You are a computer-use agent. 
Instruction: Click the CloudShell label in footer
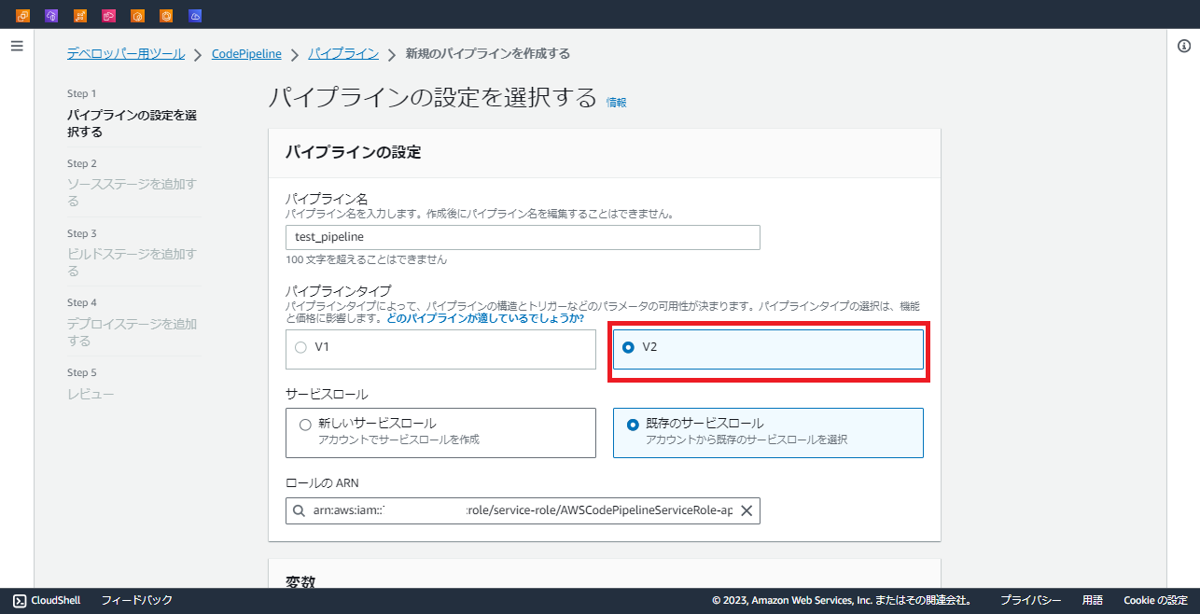[56, 600]
